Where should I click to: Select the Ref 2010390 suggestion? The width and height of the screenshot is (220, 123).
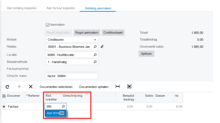pos(56,113)
